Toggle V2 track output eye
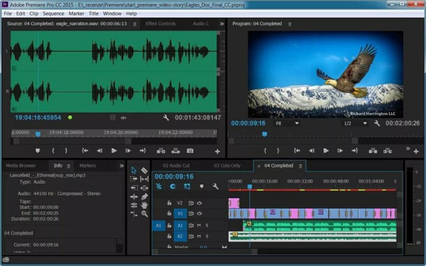This screenshot has width=426, height=266. click(x=199, y=203)
